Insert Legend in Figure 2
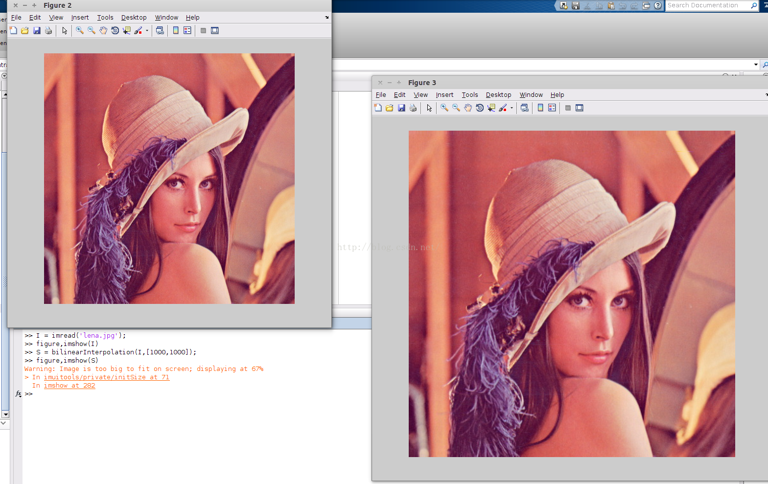The height and width of the screenshot is (484, 768). point(187,30)
